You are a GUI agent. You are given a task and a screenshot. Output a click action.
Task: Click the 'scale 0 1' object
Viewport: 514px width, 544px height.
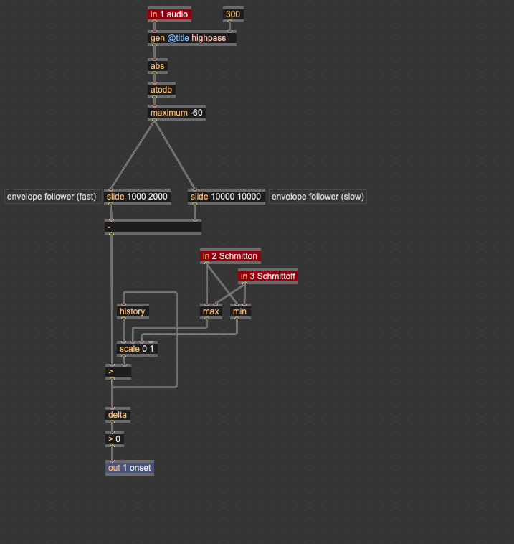tap(137, 349)
